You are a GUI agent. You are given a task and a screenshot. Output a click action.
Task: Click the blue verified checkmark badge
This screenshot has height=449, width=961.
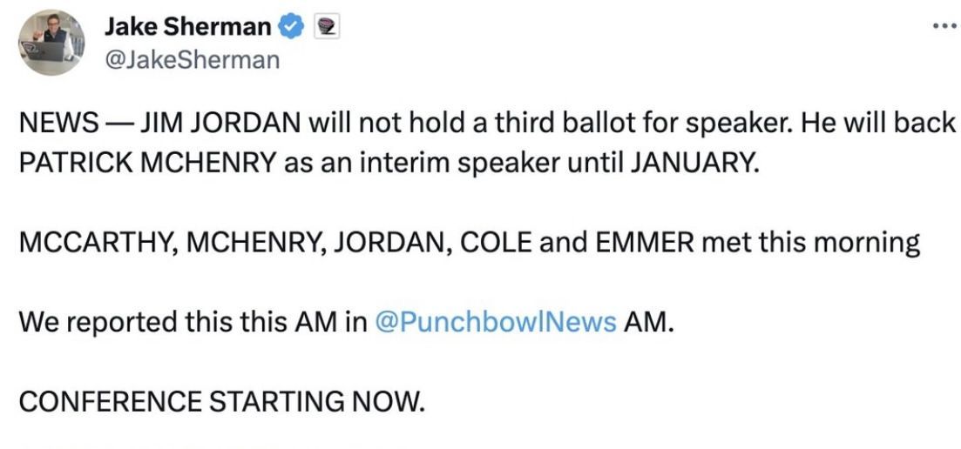(x=289, y=27)
